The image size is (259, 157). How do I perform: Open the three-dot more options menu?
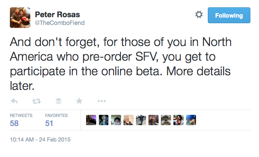[102, 101]
